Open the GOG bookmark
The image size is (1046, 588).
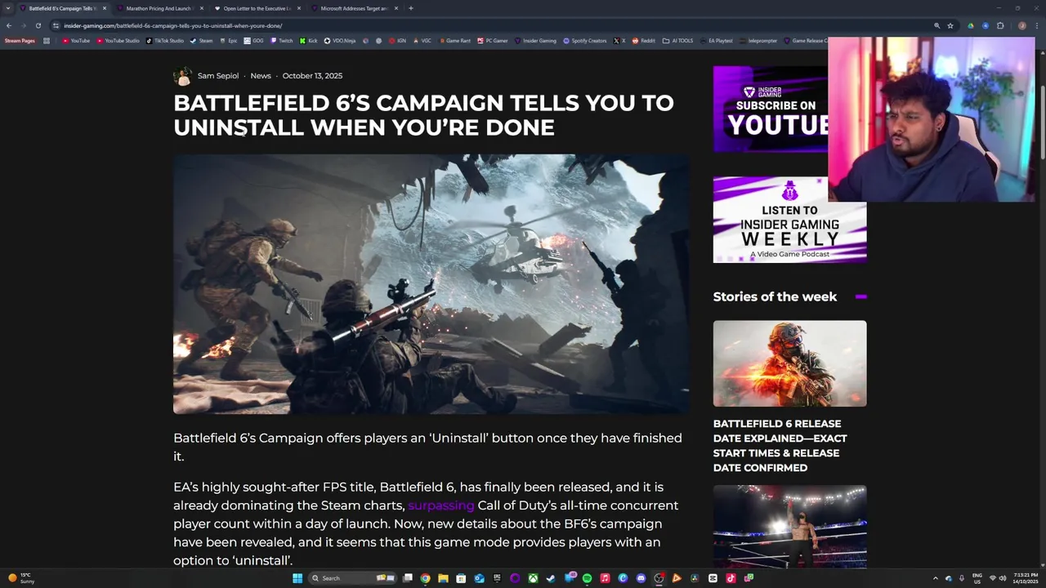(253, 40)
